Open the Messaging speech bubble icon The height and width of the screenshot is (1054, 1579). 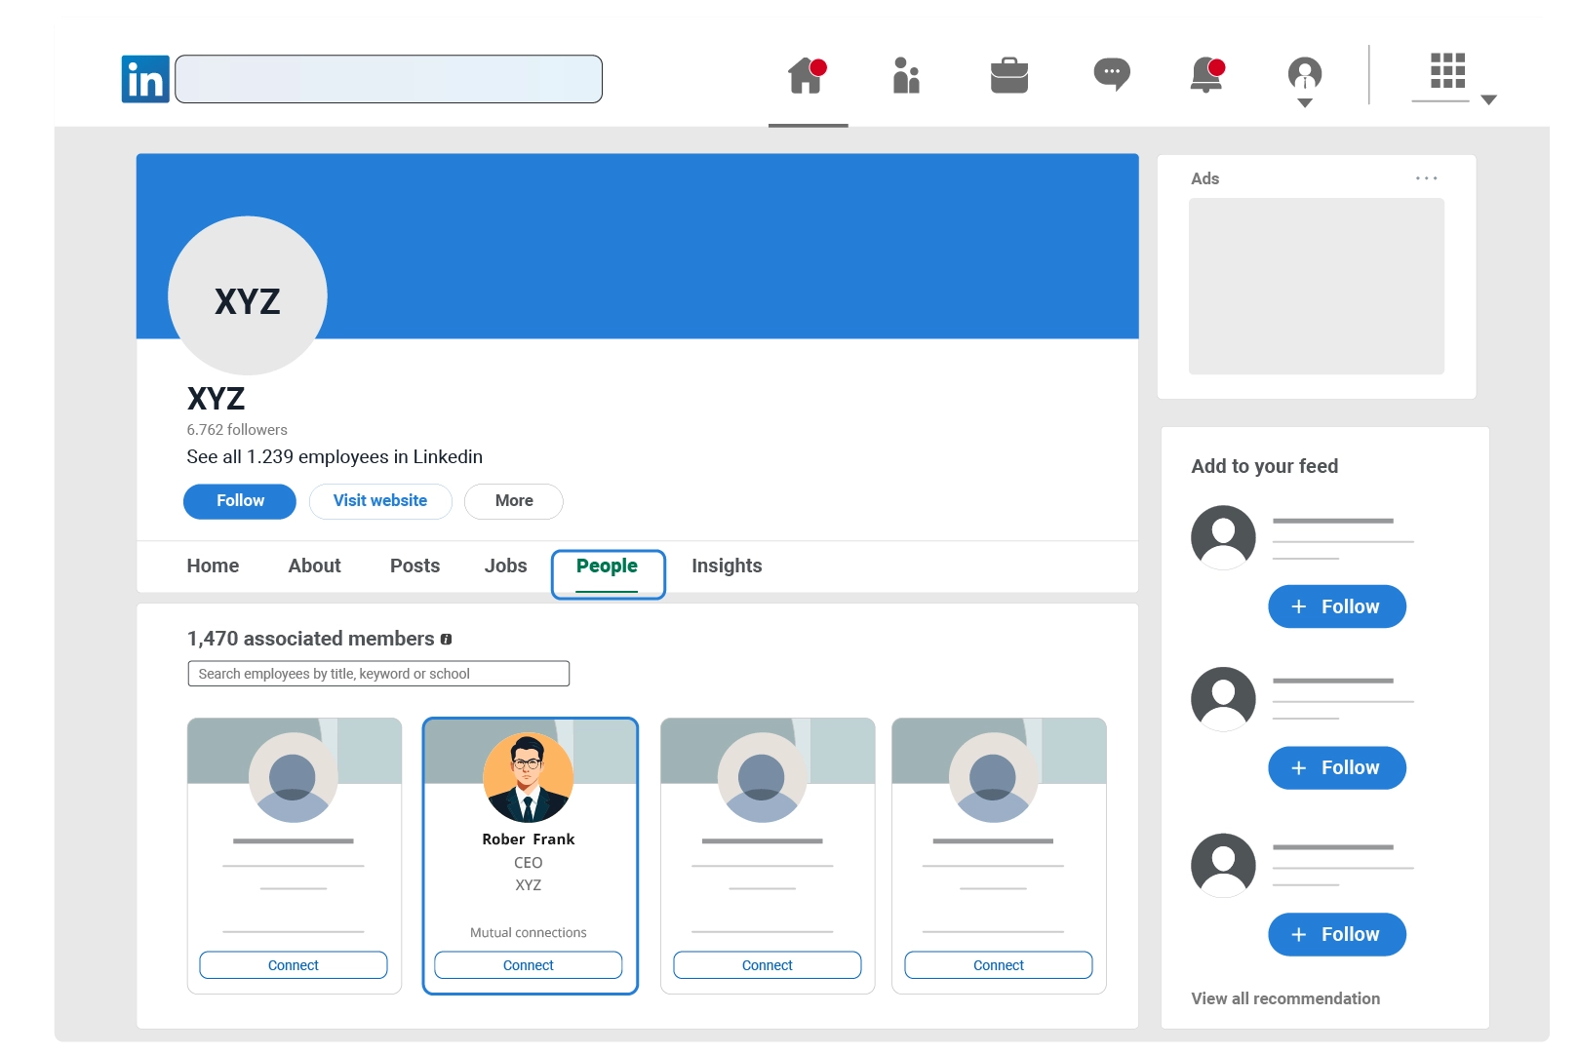(x=1111, y=74)
